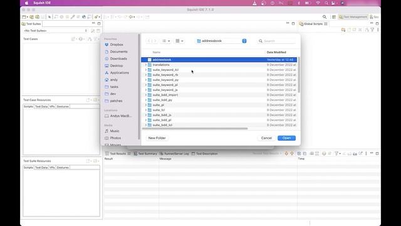Screen dimensions: 401x226
Task: Minimize the Test Suites view
Action: (93, 23)
